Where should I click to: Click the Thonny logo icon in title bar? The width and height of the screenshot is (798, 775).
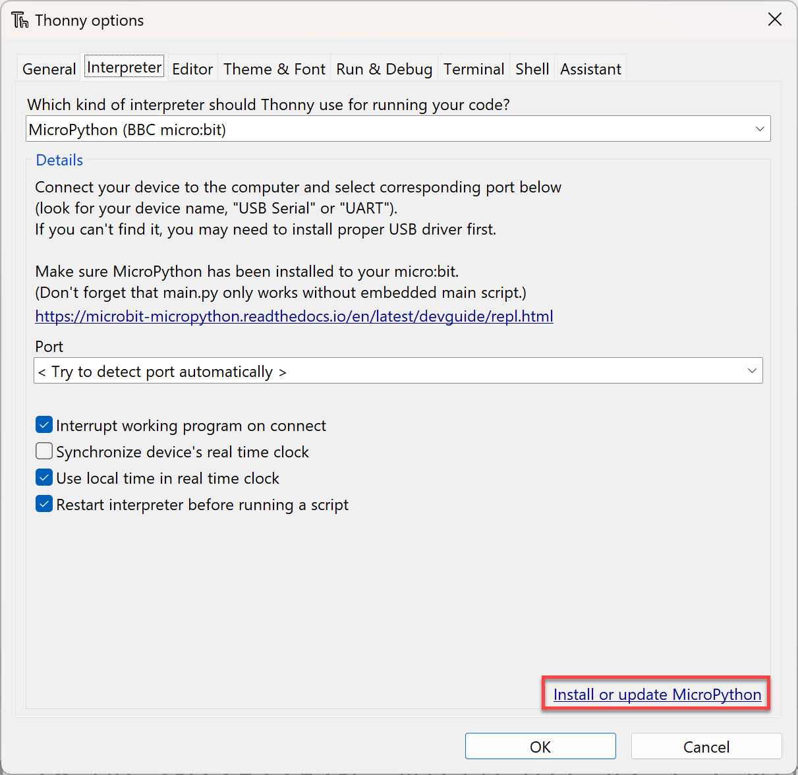click(20, 20)
